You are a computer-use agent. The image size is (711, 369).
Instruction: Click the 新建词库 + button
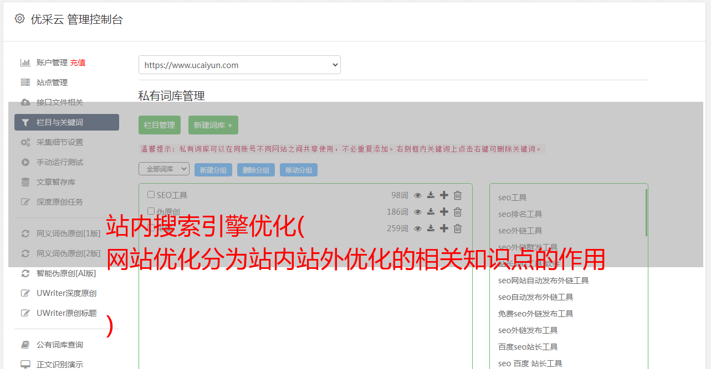[213, 125]
